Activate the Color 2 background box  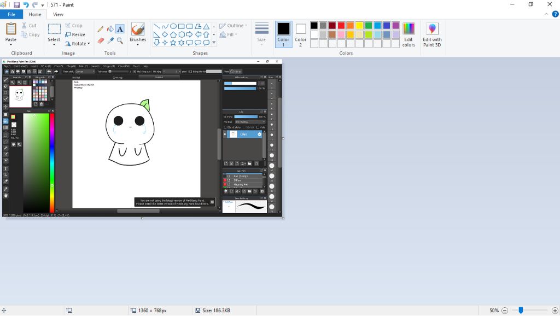(x=301, y=34)
